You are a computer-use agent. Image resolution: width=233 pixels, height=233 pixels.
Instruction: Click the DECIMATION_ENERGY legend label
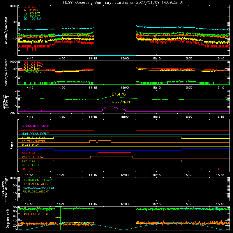point(37,180)
